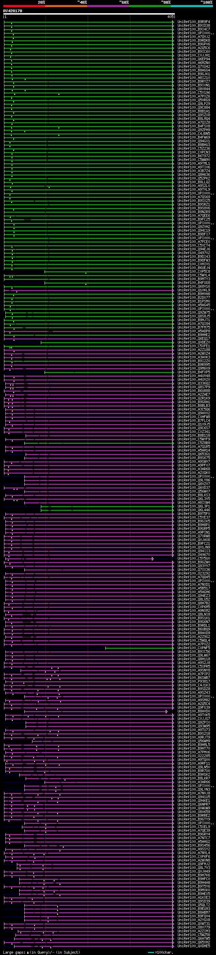The width and height of the screenshot is (216, 955).
Task: Click the green ~80% identity color bar
Action: 150,6
